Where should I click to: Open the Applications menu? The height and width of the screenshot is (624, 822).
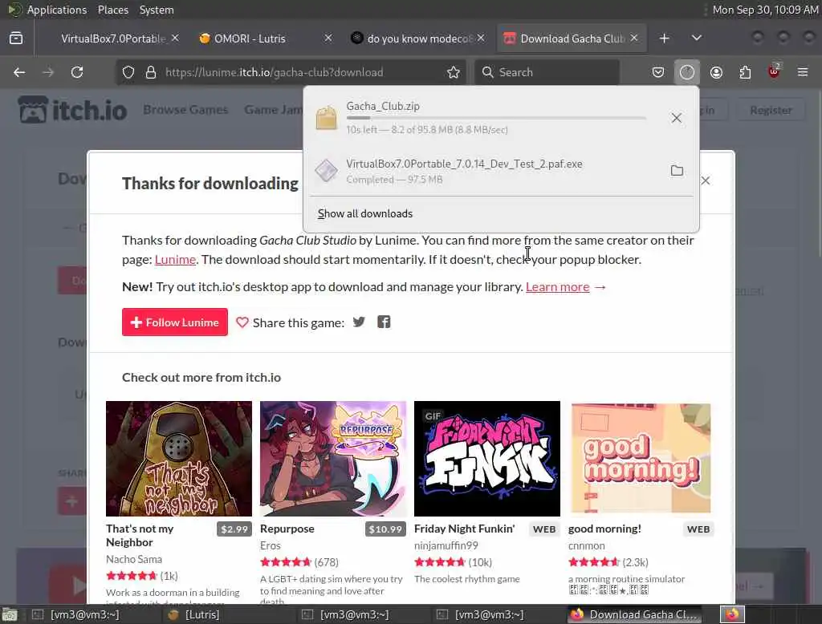(57, 10)
